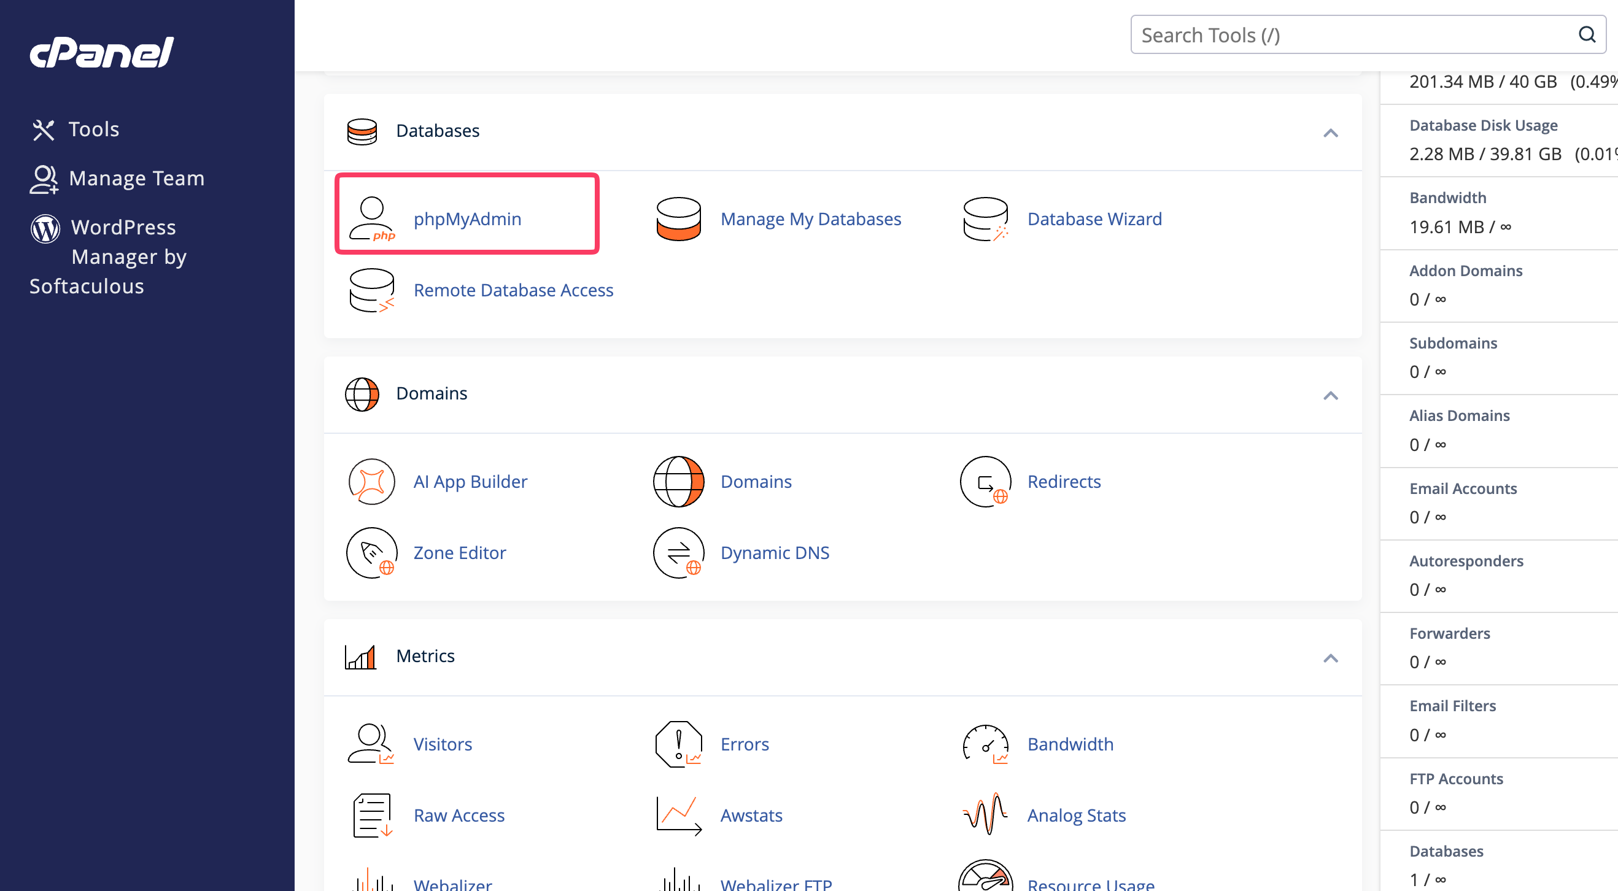Open the Analog Stats link
Screen dimensions: 1618x891
pyautogui.click(x=1077, y=816)
